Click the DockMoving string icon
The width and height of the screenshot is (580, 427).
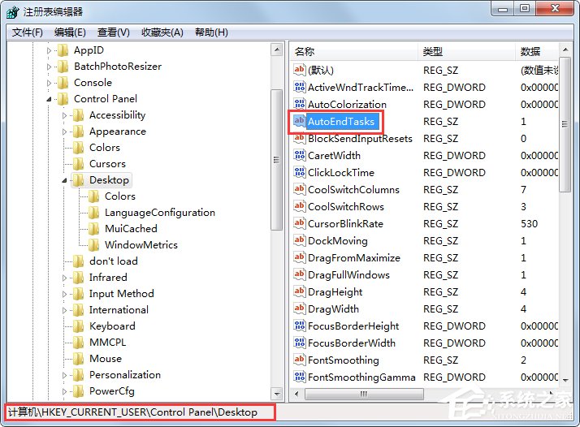299,240
